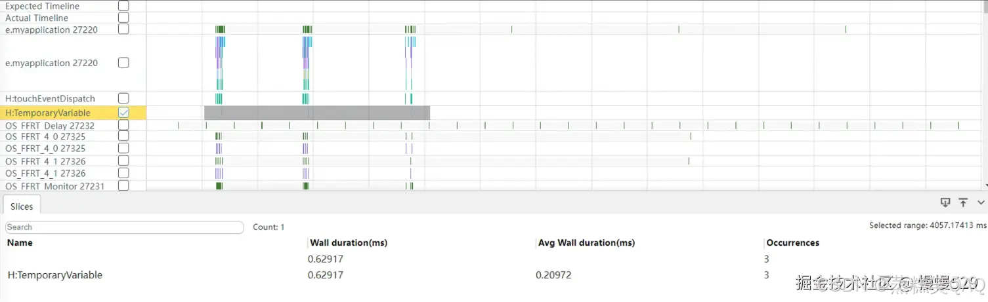The width and height of the screenshot is (988, 302).
Task: Switch to the Slices tab
Action: pos(22,206)
